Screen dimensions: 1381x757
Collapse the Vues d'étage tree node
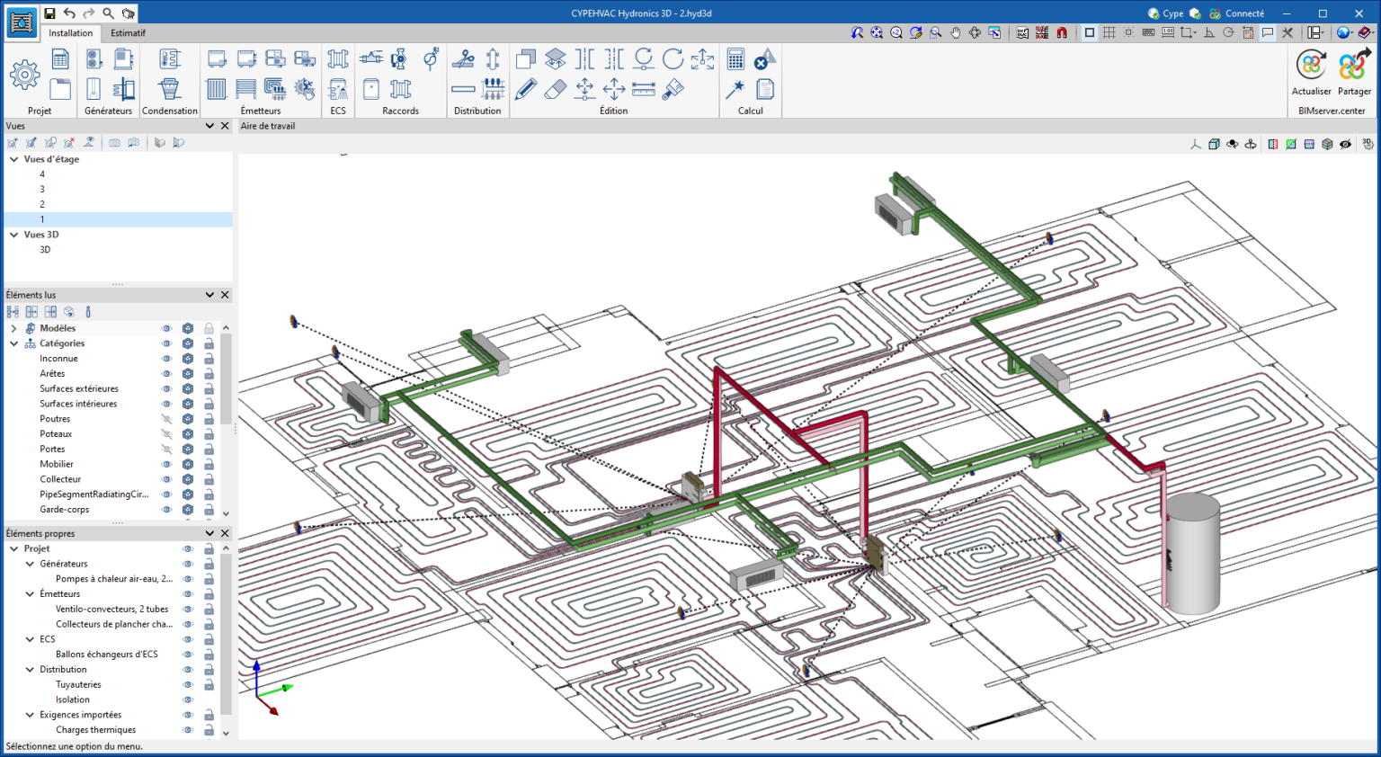click(x=14, y=159)
